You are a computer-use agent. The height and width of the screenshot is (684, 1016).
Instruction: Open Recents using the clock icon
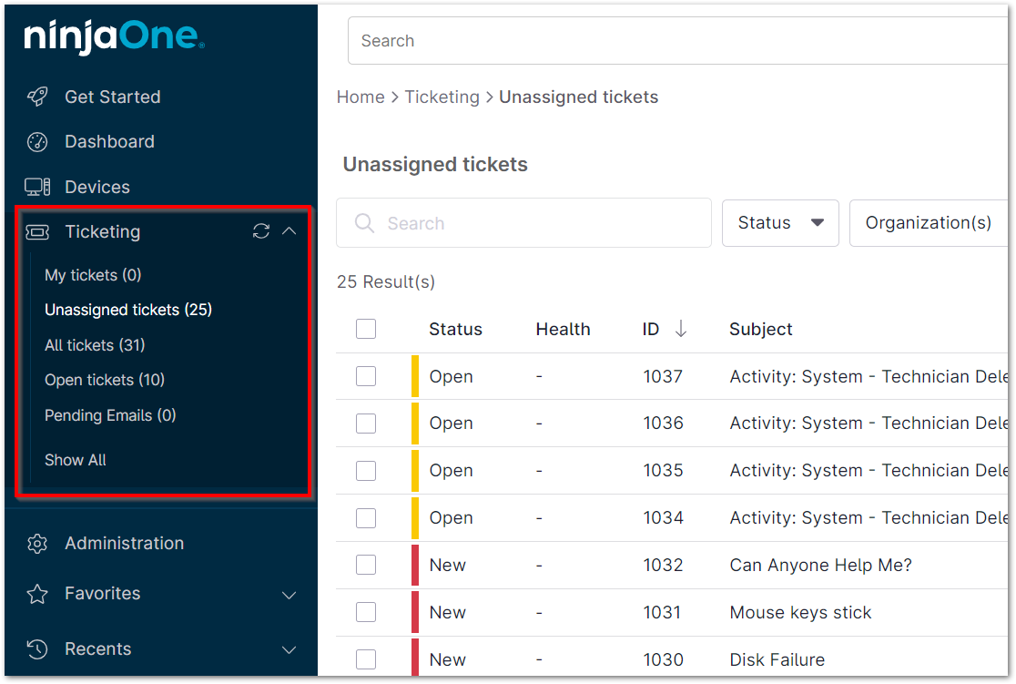tap(36, 648)
